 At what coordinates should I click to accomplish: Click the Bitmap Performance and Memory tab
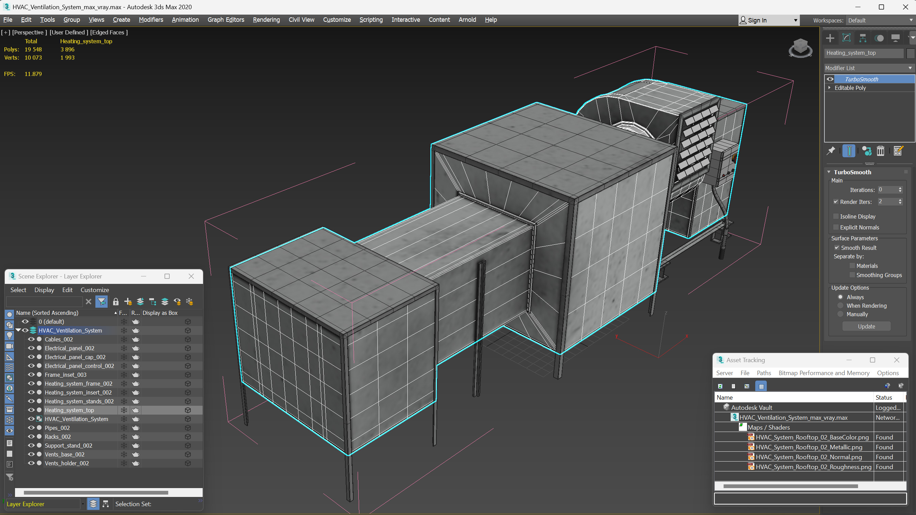(823, 373)
